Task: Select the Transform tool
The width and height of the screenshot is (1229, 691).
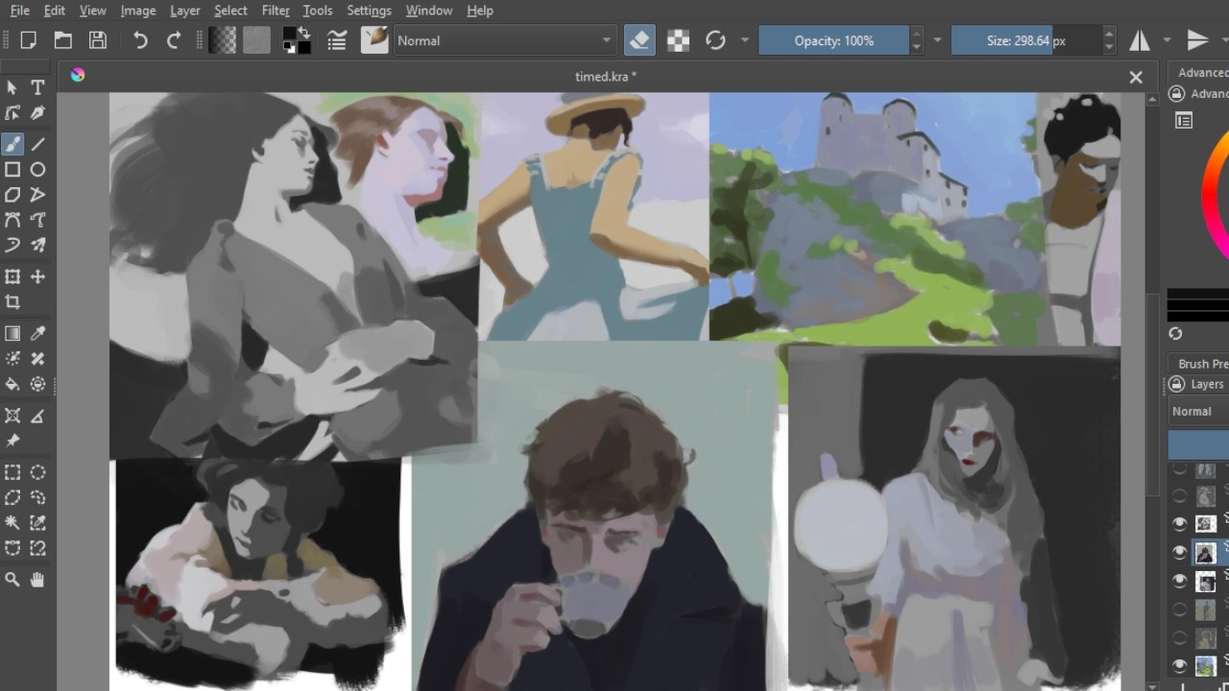Action: 12,276
